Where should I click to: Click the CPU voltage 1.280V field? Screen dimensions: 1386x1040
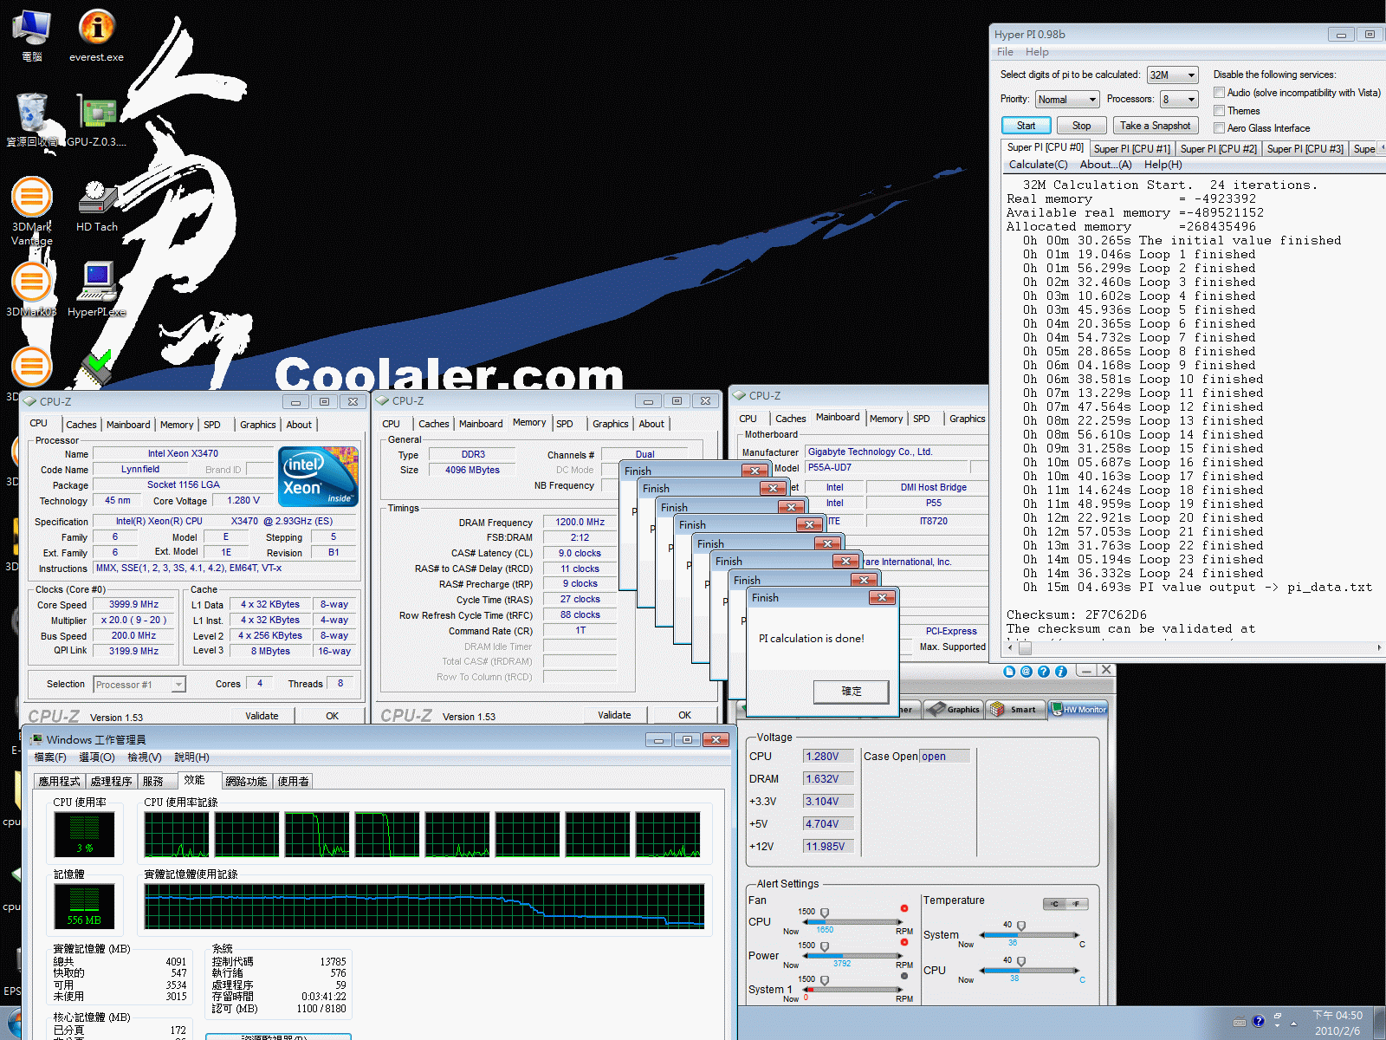coord(828,757)
